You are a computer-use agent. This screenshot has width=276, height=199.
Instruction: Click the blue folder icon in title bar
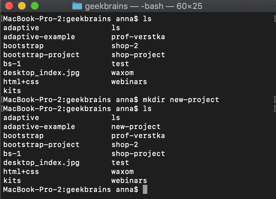pos(77,6)
